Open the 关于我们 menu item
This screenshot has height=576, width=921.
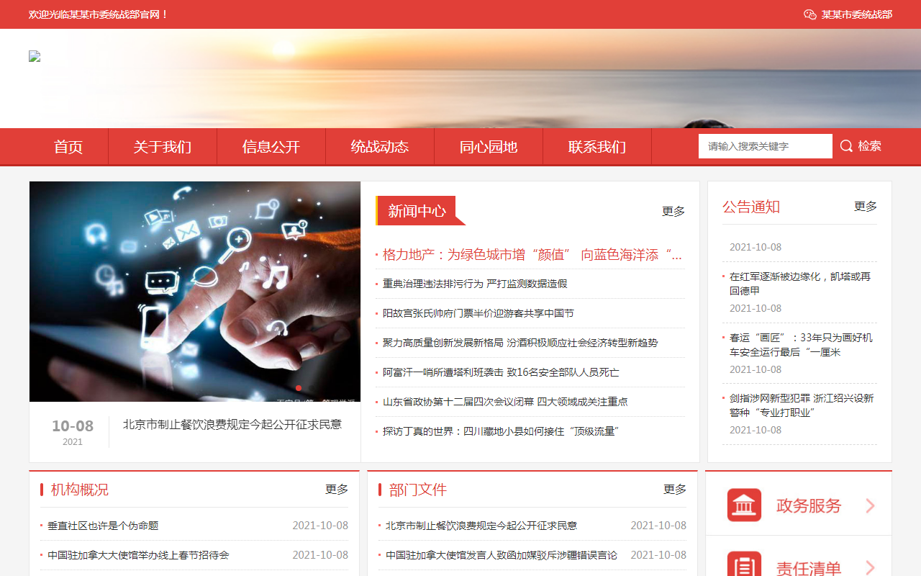pos(163,147)
